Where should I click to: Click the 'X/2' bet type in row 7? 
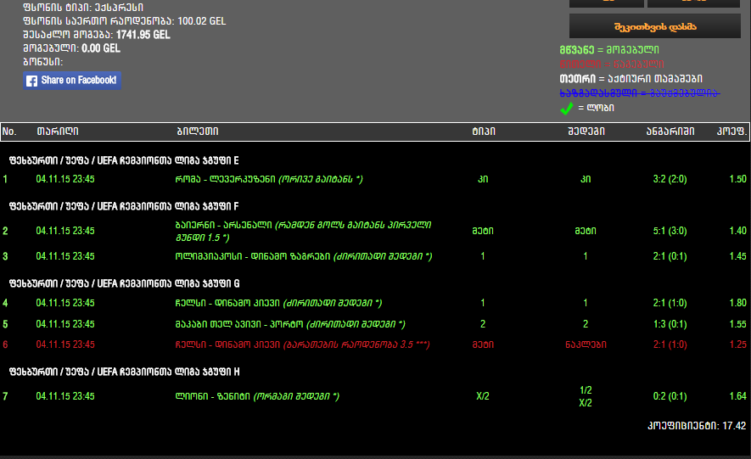pos(483,396)
